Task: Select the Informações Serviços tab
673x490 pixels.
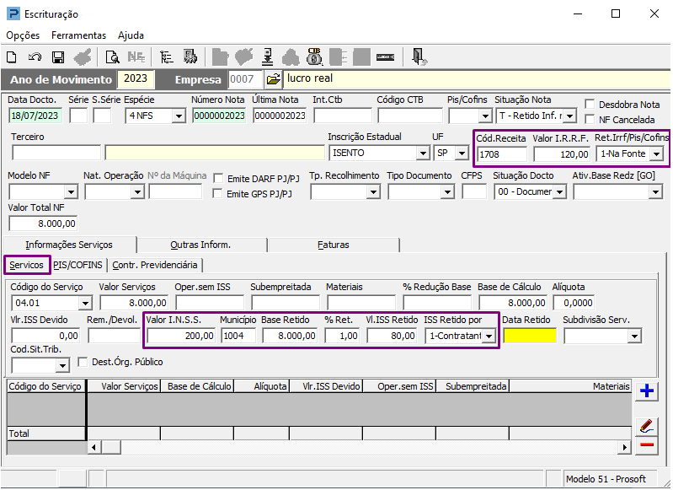Action: point(69,245)
